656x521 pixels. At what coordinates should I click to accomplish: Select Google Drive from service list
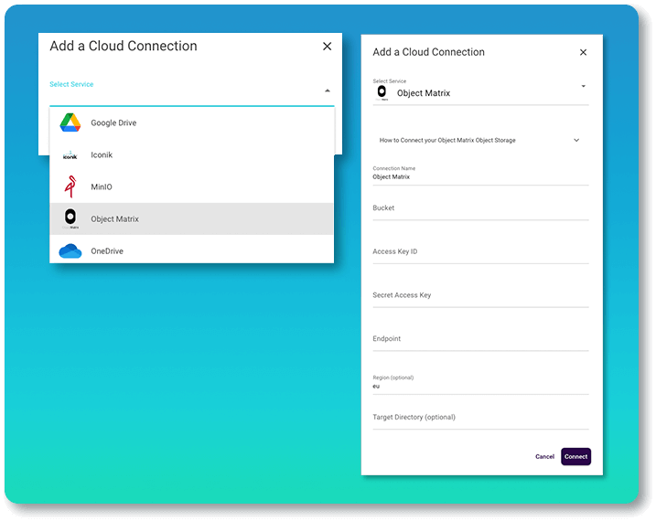(x=113, y=123)
